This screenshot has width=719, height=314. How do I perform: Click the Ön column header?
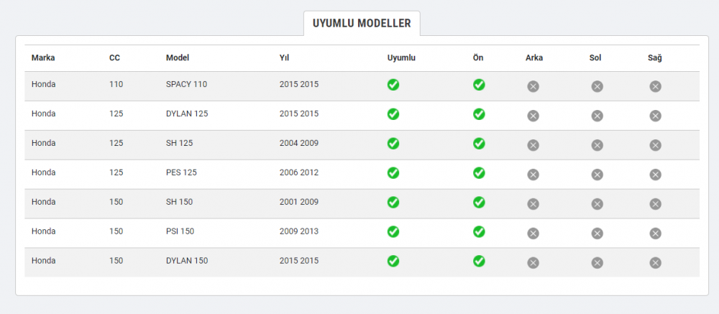(478, 57)
